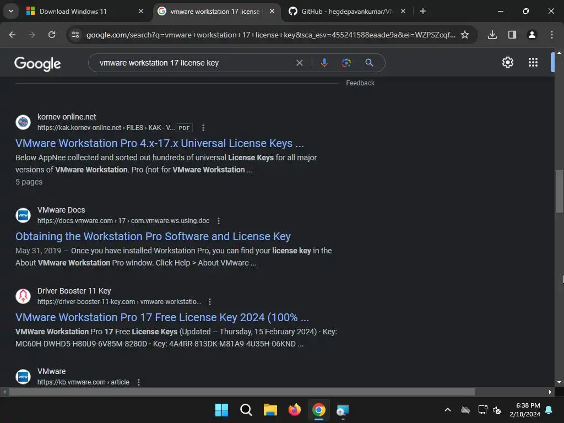Click the scroll down arrow
Screen dimensions: 564x423
(559, 382)
